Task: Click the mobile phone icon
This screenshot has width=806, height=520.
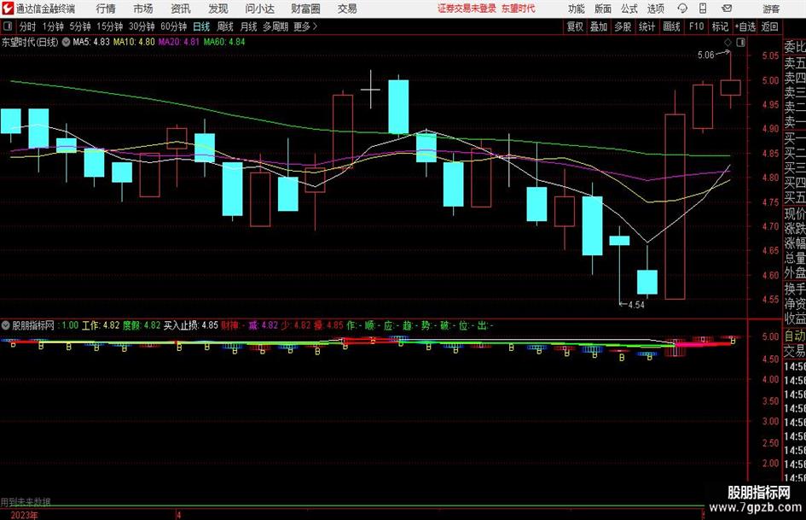Action: (703, 9)
